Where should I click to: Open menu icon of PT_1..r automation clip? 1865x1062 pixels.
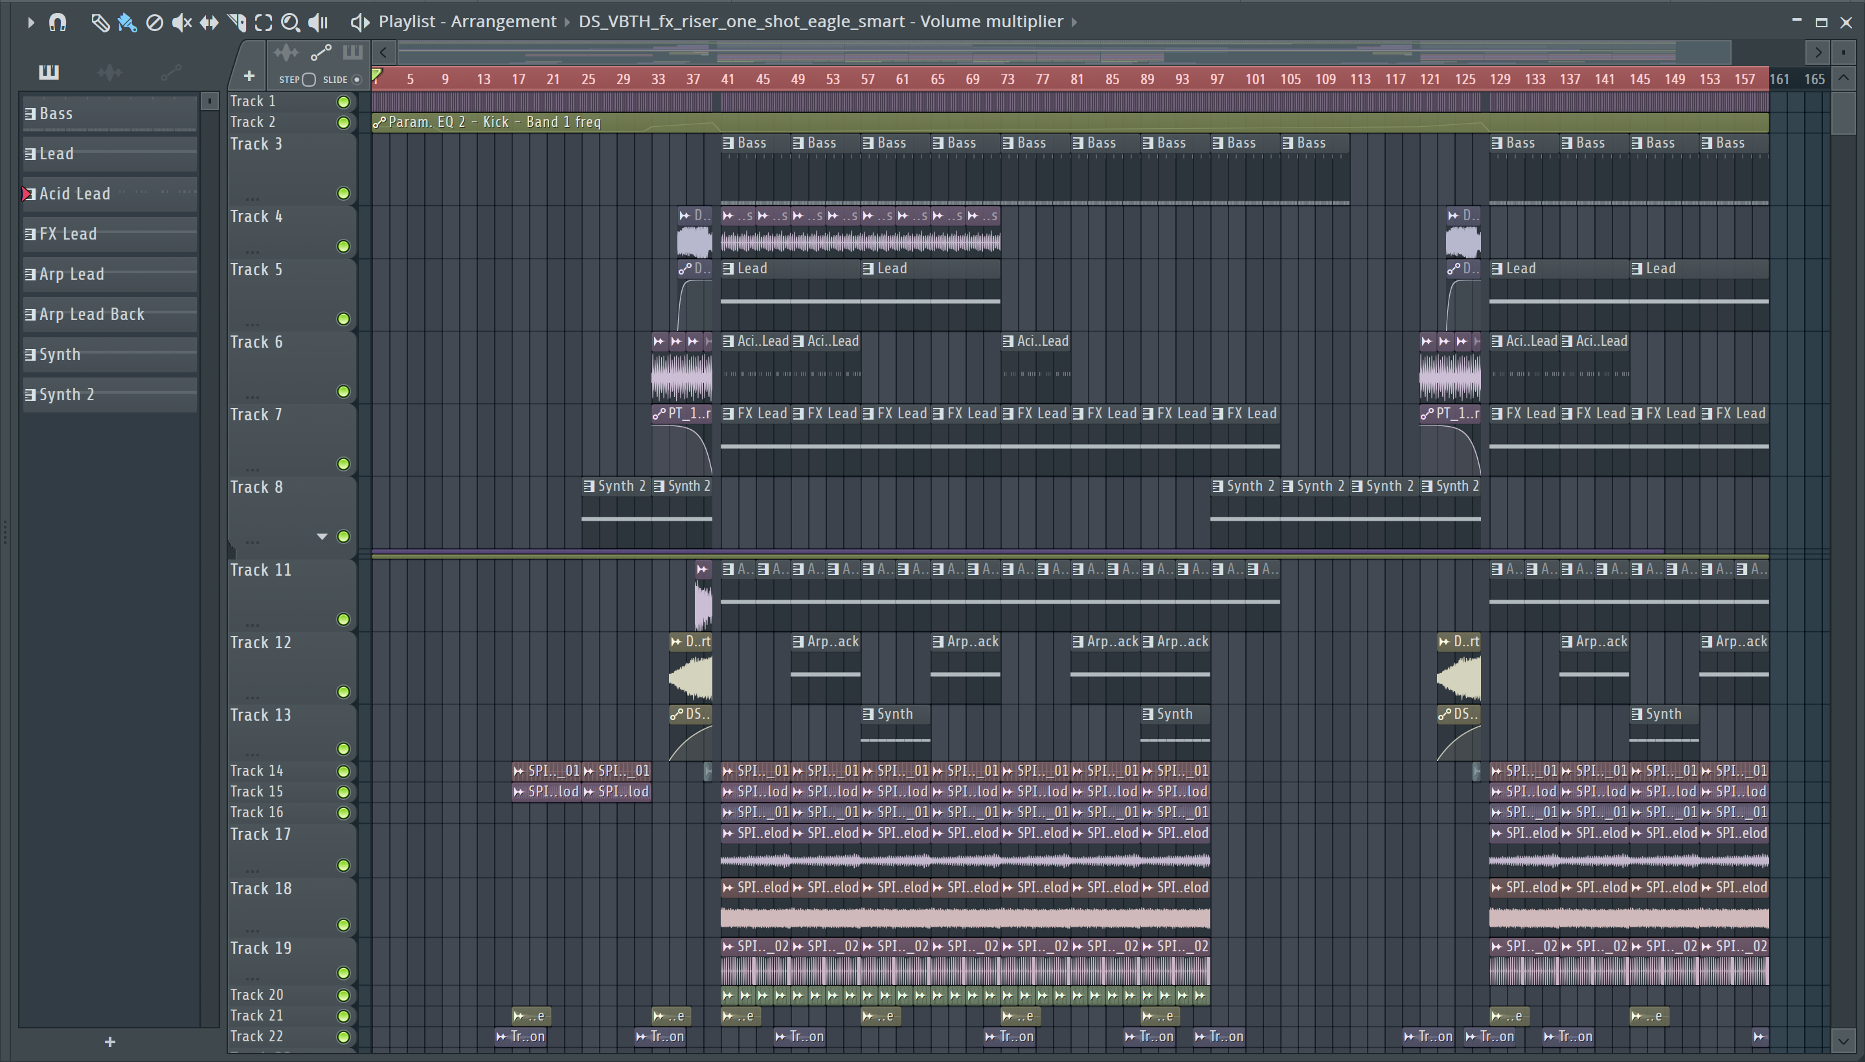coord(659,414)
